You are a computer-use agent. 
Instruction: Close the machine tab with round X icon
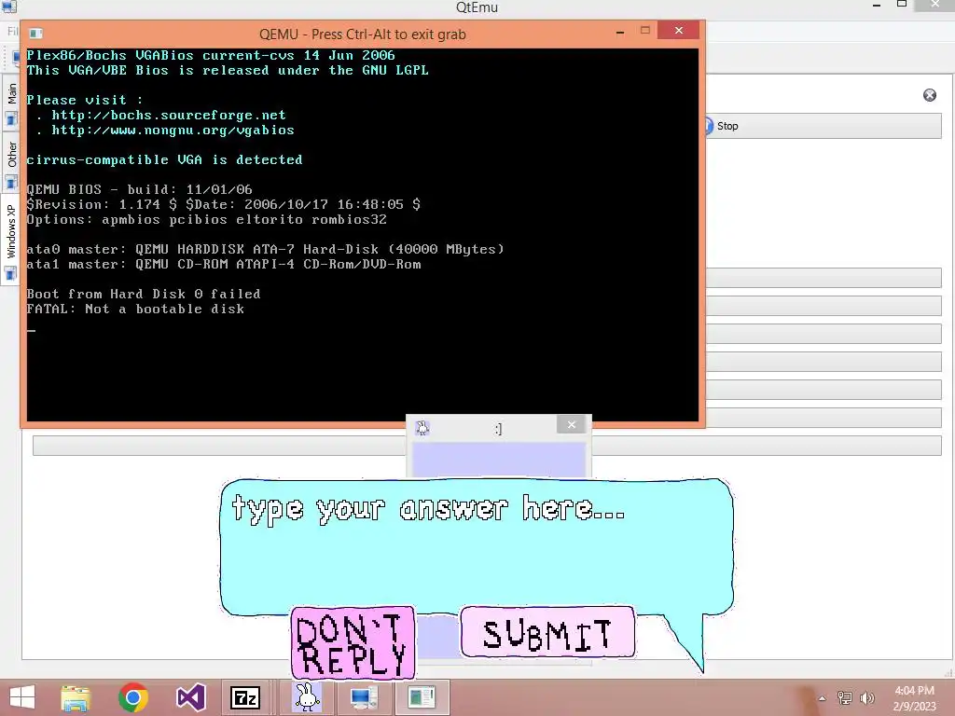click(x=930, y=95)
